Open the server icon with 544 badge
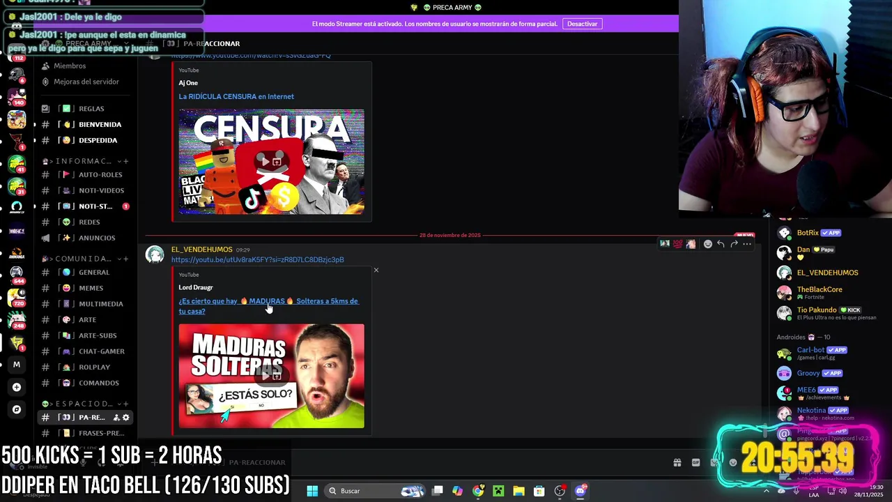Image resolution: width=892 pixels, height=502 pixels. click(x=17, y=273)
